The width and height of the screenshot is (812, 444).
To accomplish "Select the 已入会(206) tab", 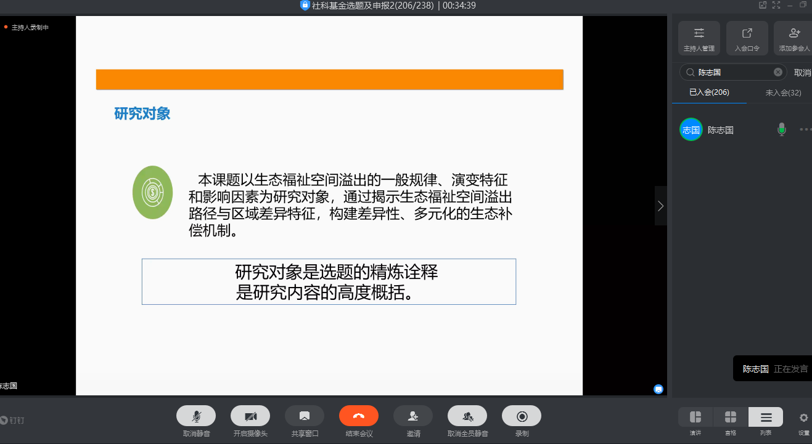I will (x=709, y=92).
